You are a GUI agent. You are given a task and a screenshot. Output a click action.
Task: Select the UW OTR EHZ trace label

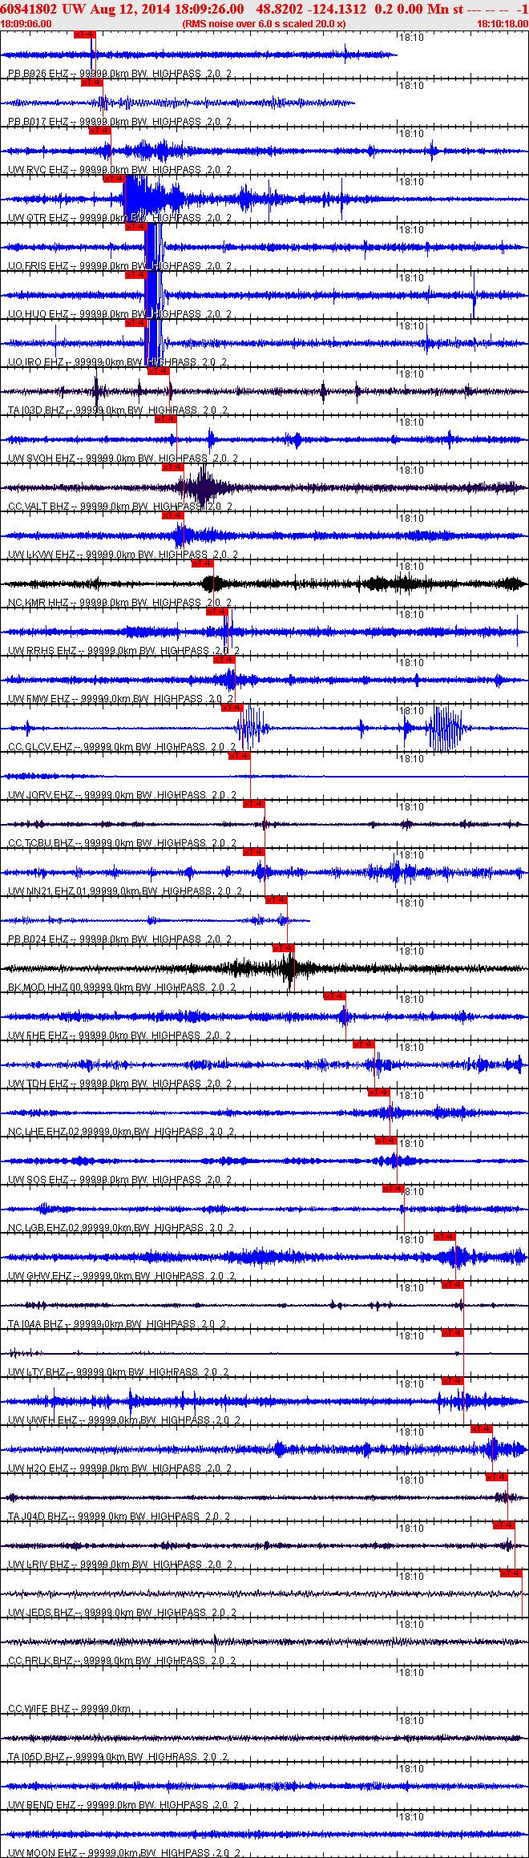[x=120, y=218]
